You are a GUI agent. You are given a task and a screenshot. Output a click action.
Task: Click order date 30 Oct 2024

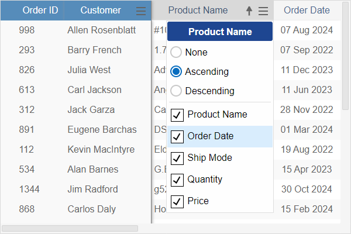pyautogui.click(x=307, y=190)
